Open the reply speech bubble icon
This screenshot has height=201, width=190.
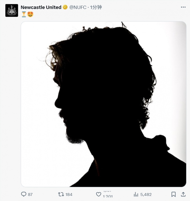coord(24,194)
